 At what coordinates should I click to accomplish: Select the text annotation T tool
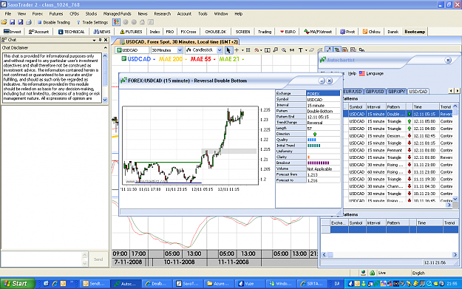300,50
